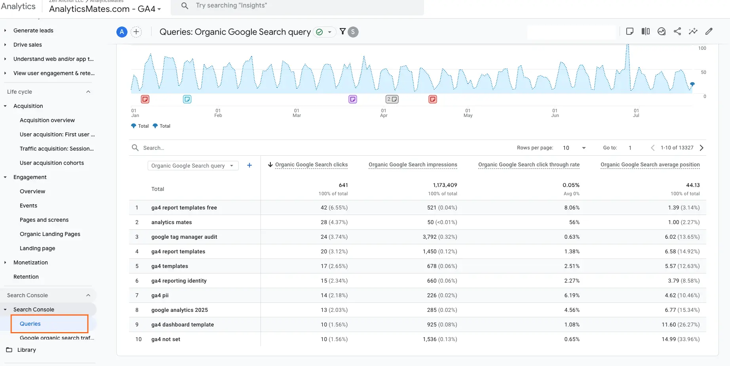Click the red annotation marker in mid April
Image resolution: width=730 pixels, height=366 pixels.
(433, 99)
